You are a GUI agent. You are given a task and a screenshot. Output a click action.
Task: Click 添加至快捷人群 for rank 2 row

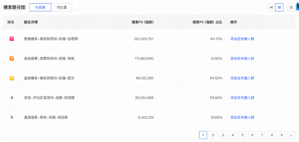[x=242, y=59]
